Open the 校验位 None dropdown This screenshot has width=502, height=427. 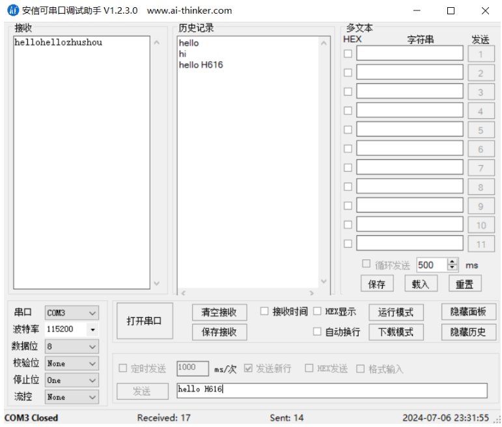[72, 363]
